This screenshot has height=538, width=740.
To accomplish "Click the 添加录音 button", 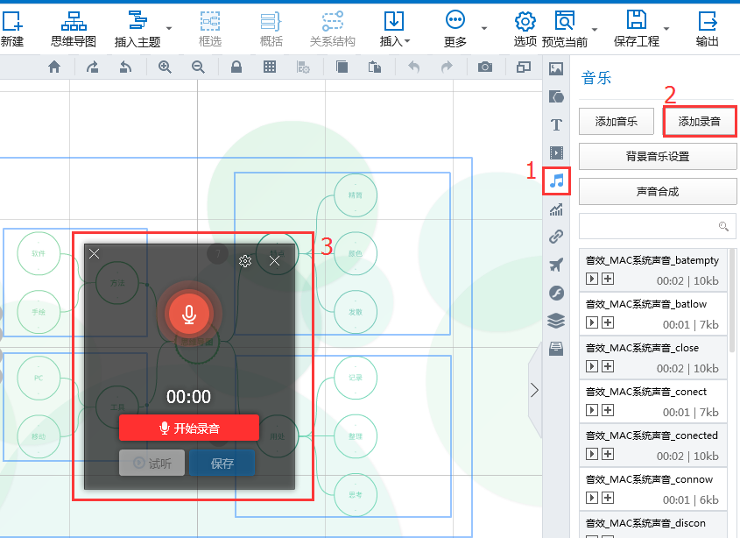I will (x=699, y=122).
